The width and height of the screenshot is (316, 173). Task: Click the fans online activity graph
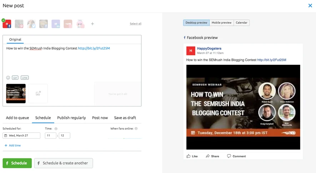pos(125,138)
